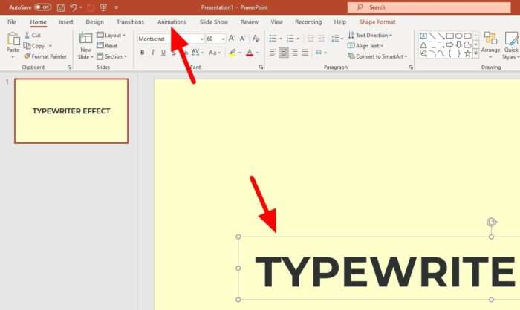Open the File tab
Viewport: 520px width, 310px height.
12,22
